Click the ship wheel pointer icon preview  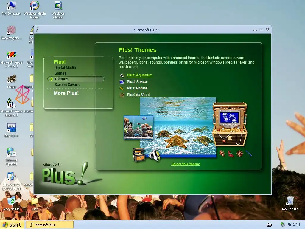point(240,154)
